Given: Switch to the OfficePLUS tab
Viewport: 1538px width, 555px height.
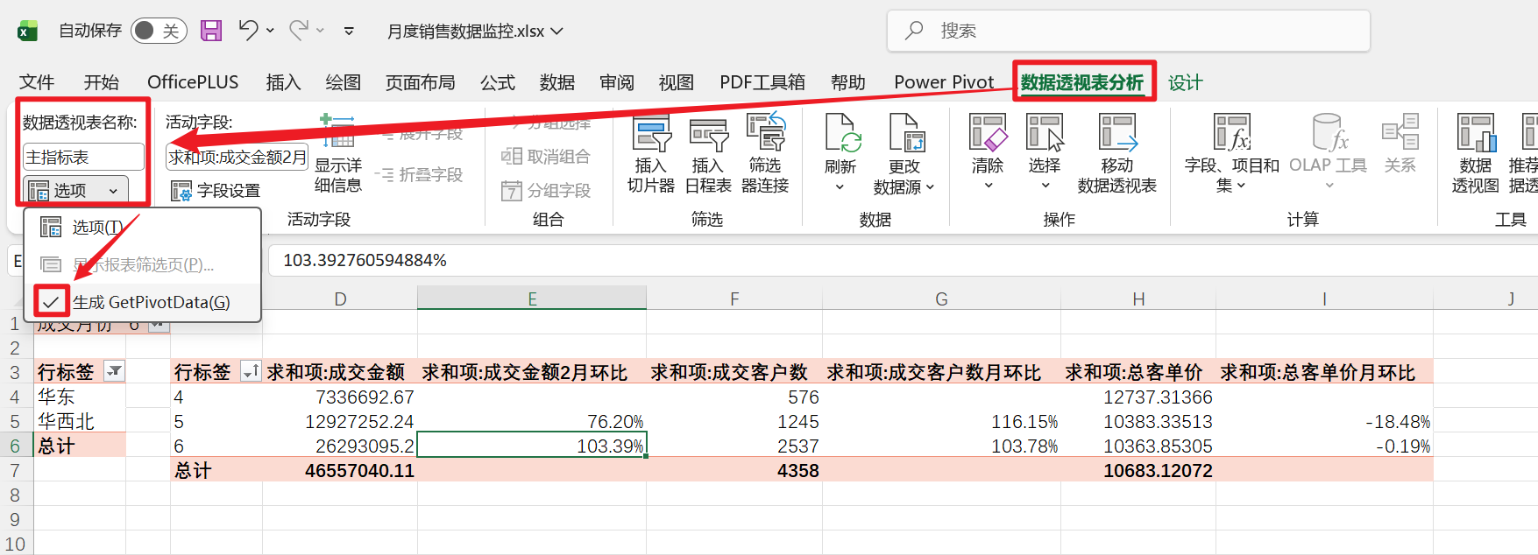Looking at the screenshot, I should point(193,82).
